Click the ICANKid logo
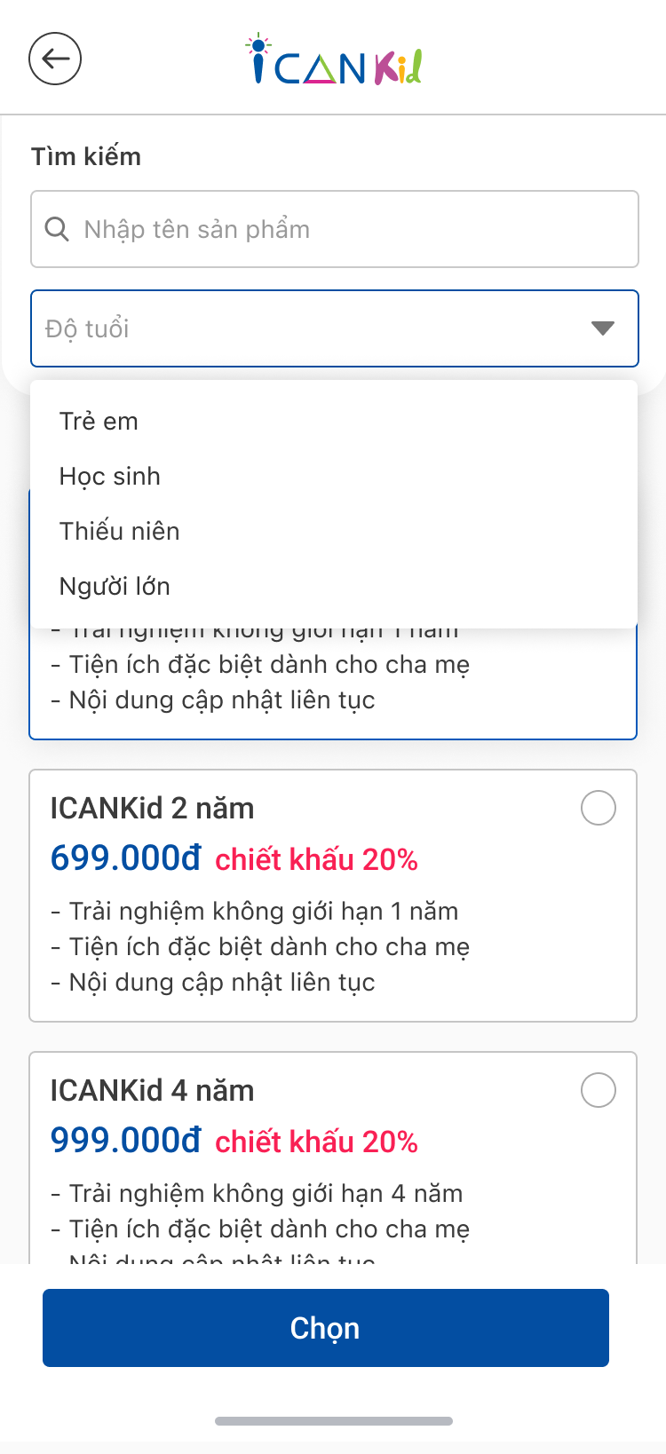The height and width of the screenshot is (1454, 666). pyautogui.click(x=334, y=60)
